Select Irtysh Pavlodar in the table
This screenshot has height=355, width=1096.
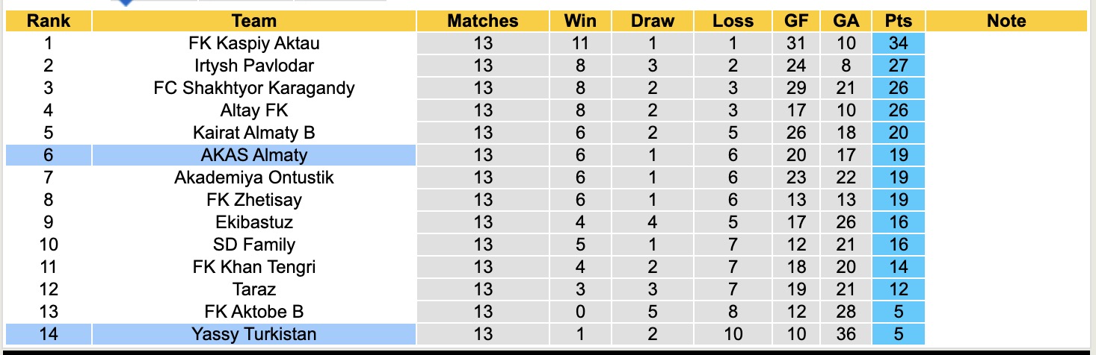[254, 66]
